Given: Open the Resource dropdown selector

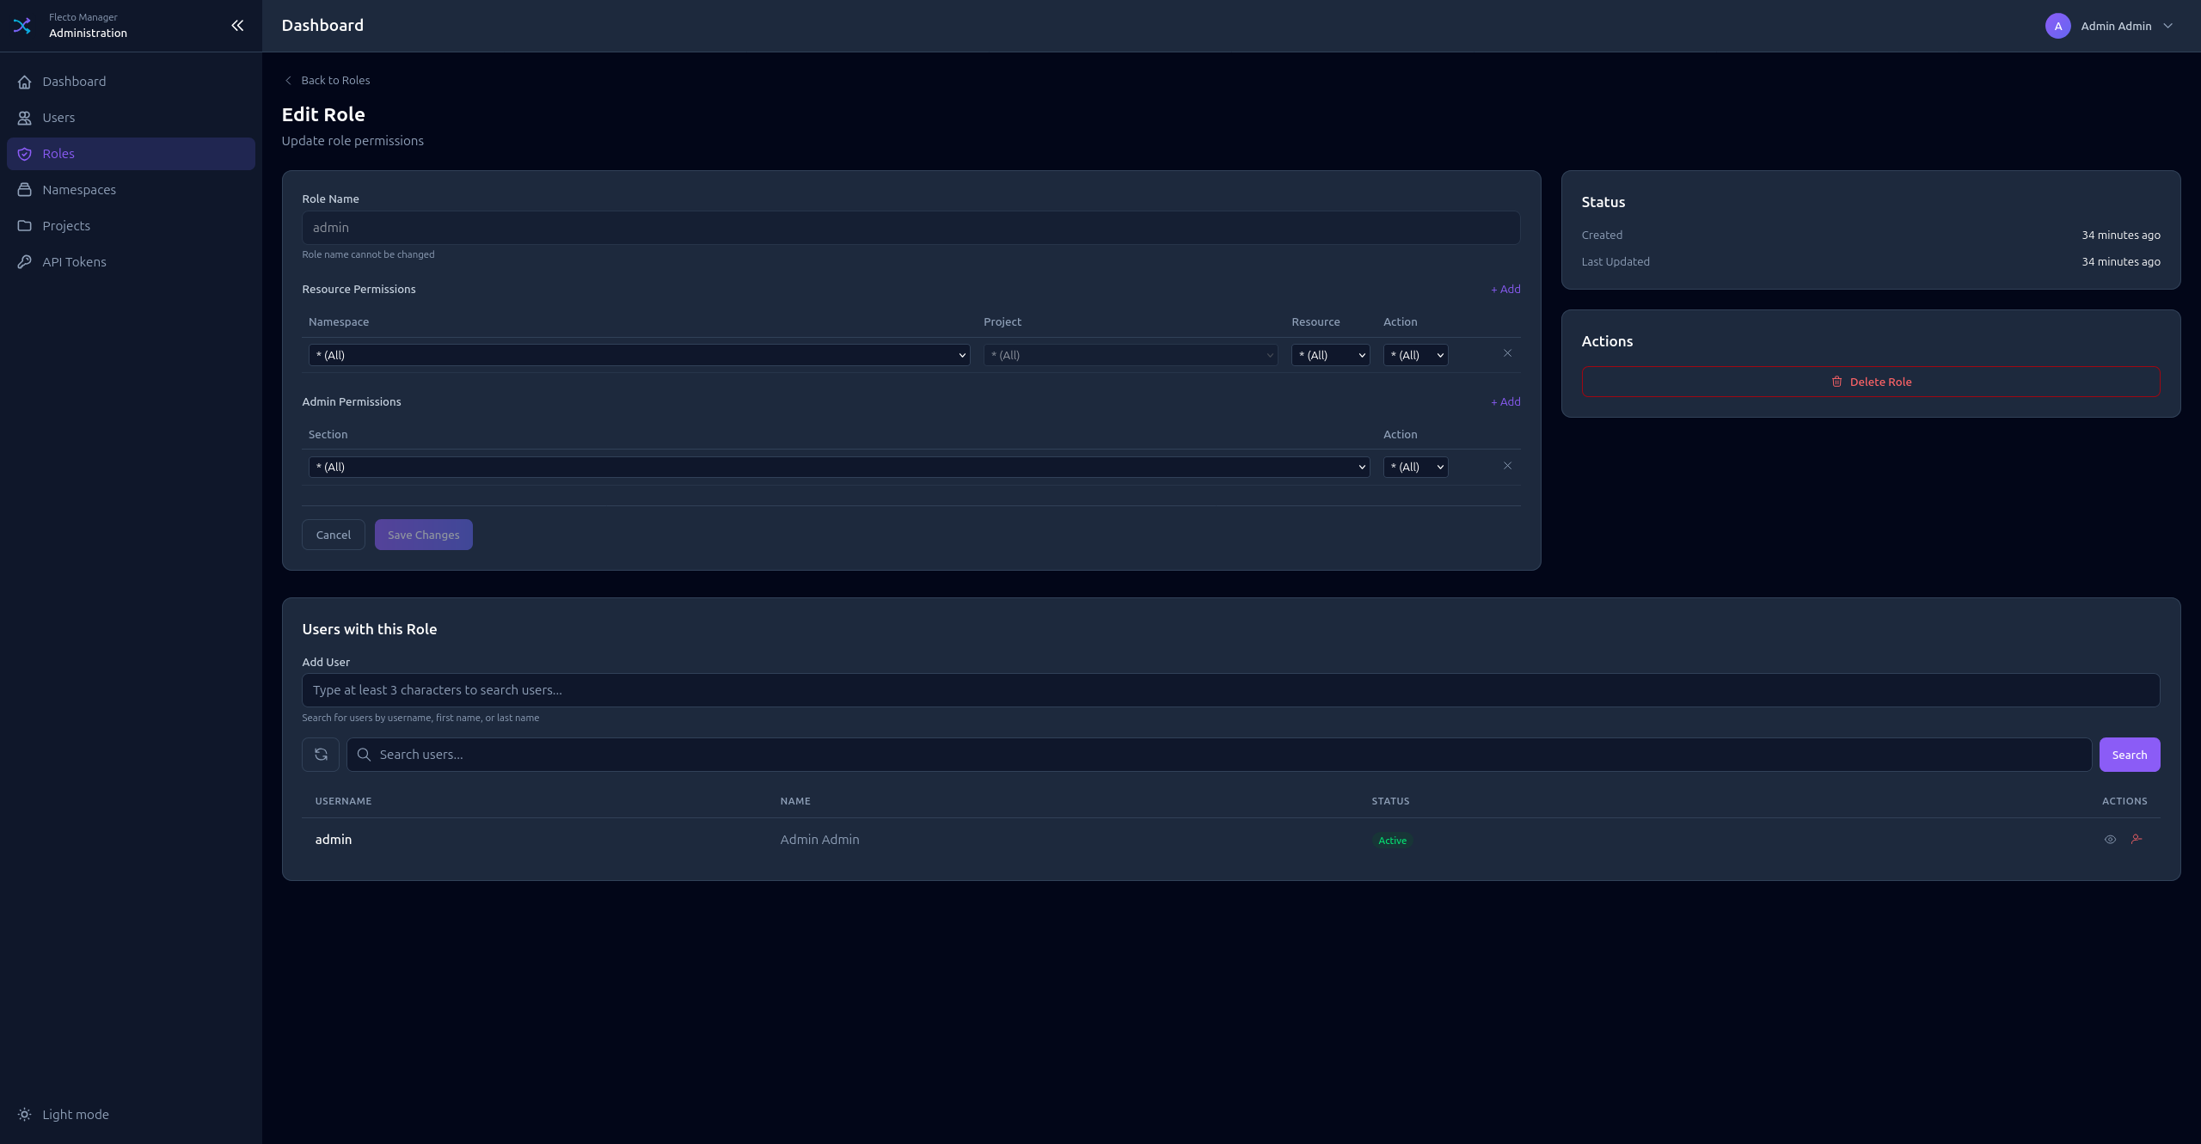Looking at the screenshot, I should [1330, 355].
